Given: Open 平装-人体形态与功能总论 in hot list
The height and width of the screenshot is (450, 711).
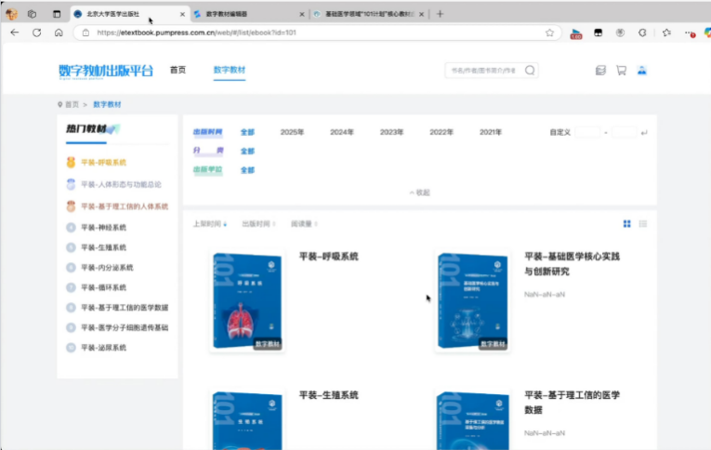Looking at the screenshot, I should (x=121, y=184).
